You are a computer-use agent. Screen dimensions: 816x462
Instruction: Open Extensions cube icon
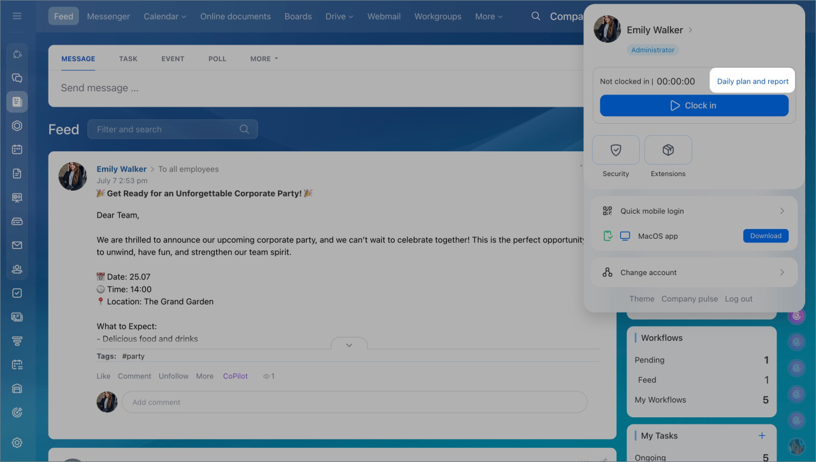point(667,151)
